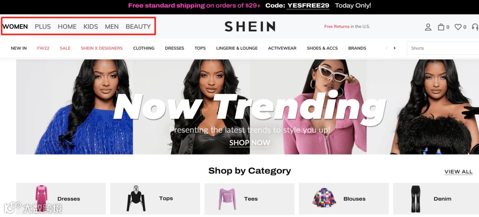The width and height of the screenshot is (479, 217).
Task: Open the wishlist heart icon
Action: (x=458, y=27)
